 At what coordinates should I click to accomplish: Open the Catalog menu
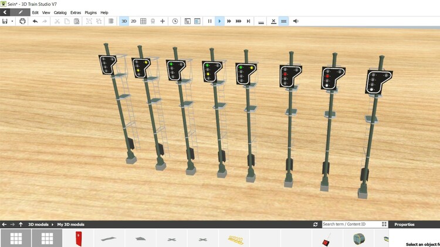tap(60, 12)
